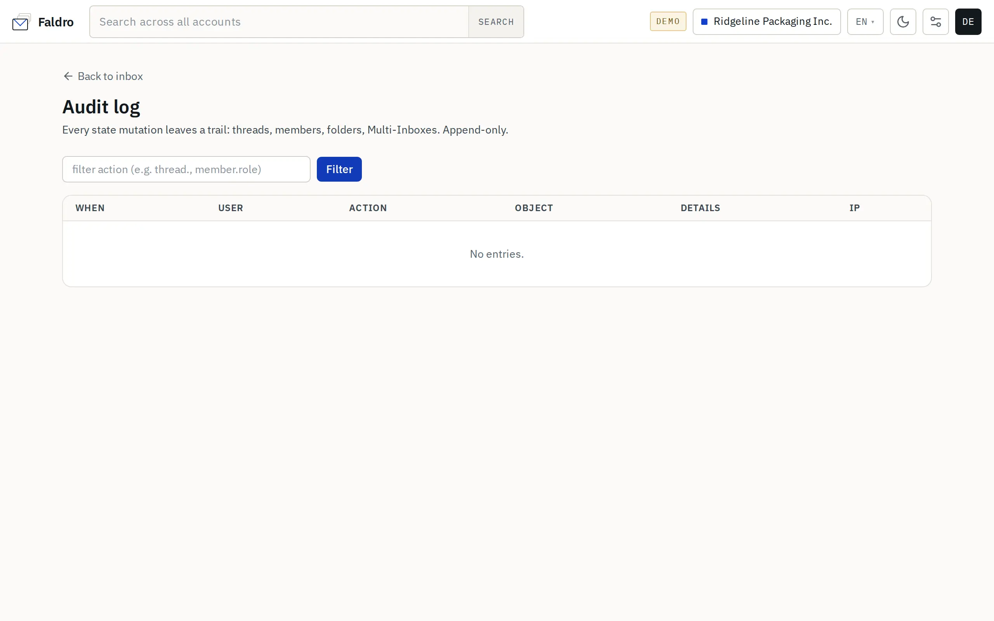Click the blue Filter button
Viewport: 994px width, 621px height.
(x=339, y=169)
